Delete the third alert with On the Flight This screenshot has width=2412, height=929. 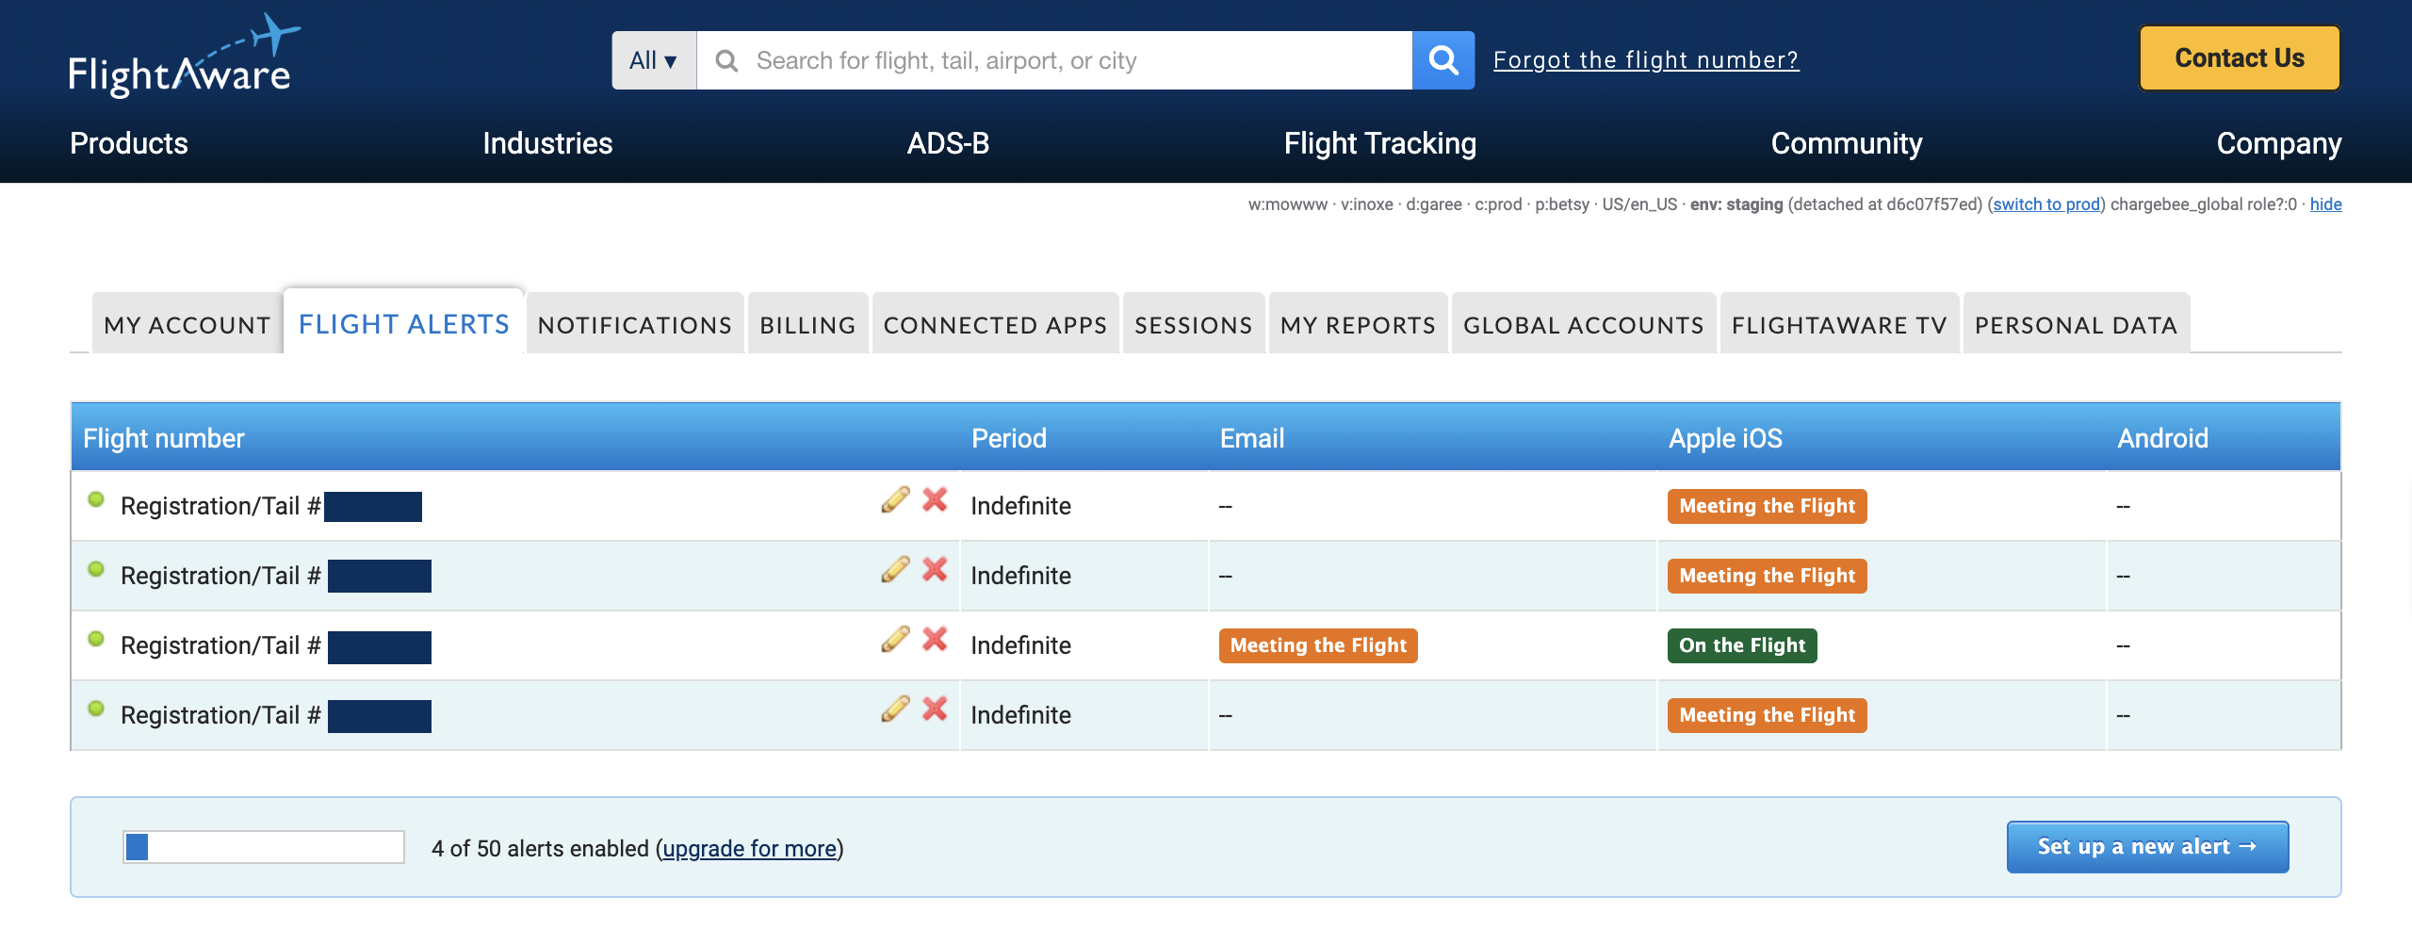pos(935,639)
